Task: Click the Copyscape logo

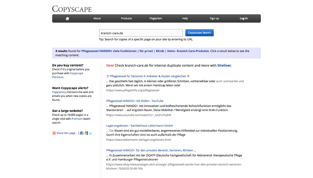Action: [x=72, y=9]
